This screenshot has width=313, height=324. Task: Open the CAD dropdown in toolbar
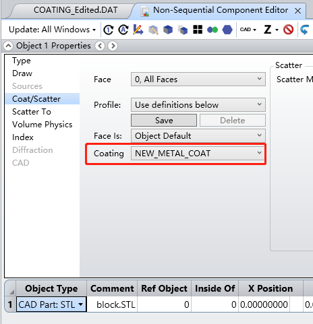tap(248, 30)
